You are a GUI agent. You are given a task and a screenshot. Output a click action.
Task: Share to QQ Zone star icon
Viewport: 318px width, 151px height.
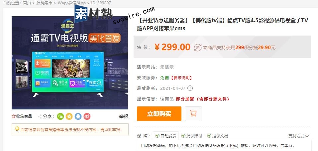pos(69,116)
